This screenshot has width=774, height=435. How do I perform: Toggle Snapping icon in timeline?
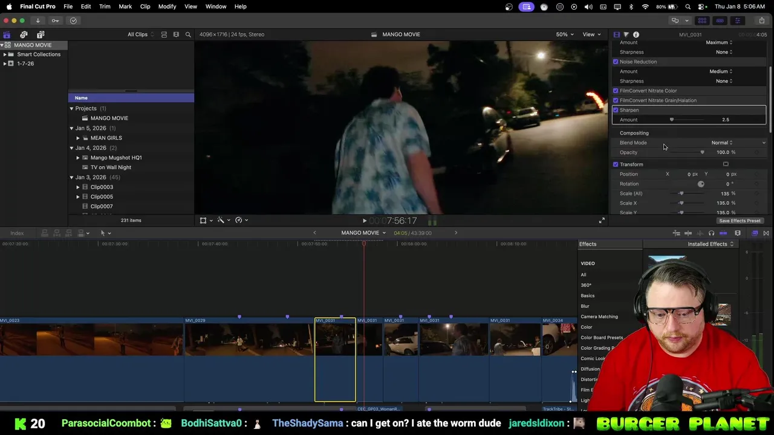723,233
